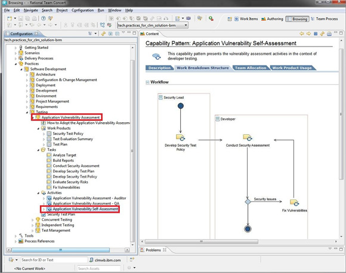
Task: Click the workflow start node under Security Lead
Action: [x=181, y=106]
